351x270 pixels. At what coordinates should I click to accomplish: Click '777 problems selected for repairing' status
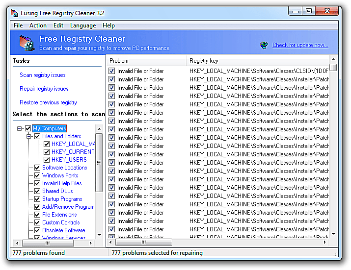[x=157, y=253]
